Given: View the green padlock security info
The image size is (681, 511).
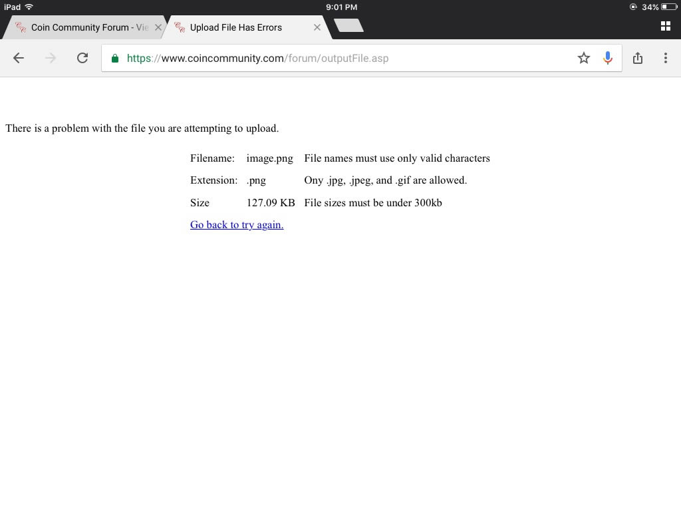Looking at the screenshot, I should [115, 59].
